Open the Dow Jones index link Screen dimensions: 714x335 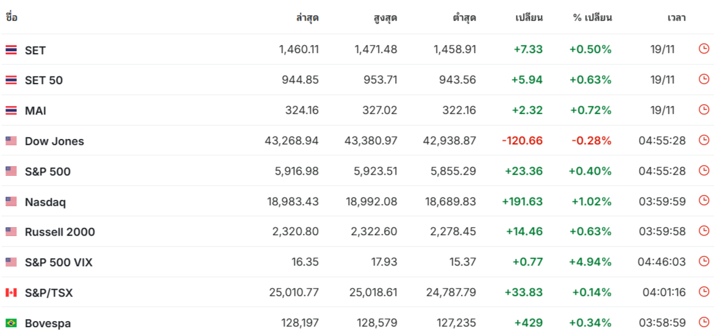click(54, 141)
